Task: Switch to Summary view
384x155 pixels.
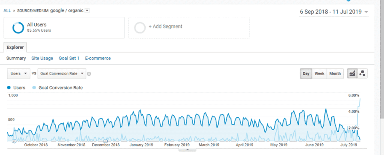Action: (x=16, y=58)
